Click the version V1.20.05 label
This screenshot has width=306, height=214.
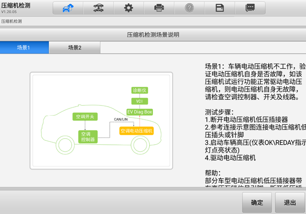coord(9,12)
